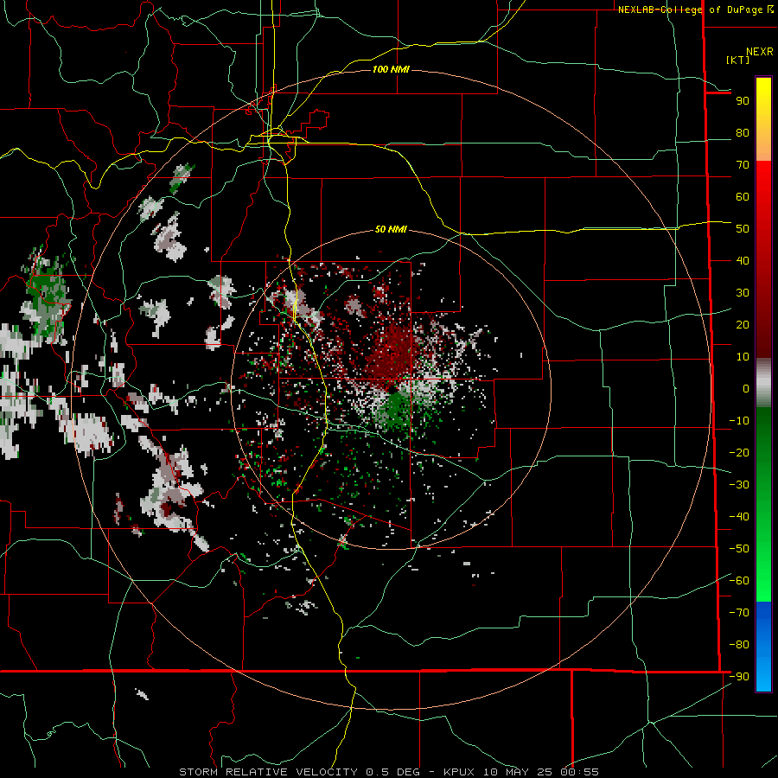This screenshot has width=778, height=778.
Task: Click the STORM RELATIVE VELOCITY title text
Action: [268, 772]
